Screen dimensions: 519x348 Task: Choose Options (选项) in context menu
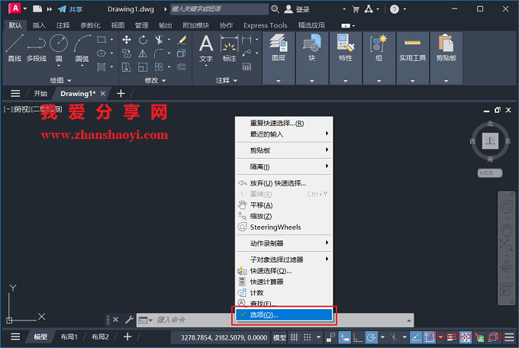point(284,315)
